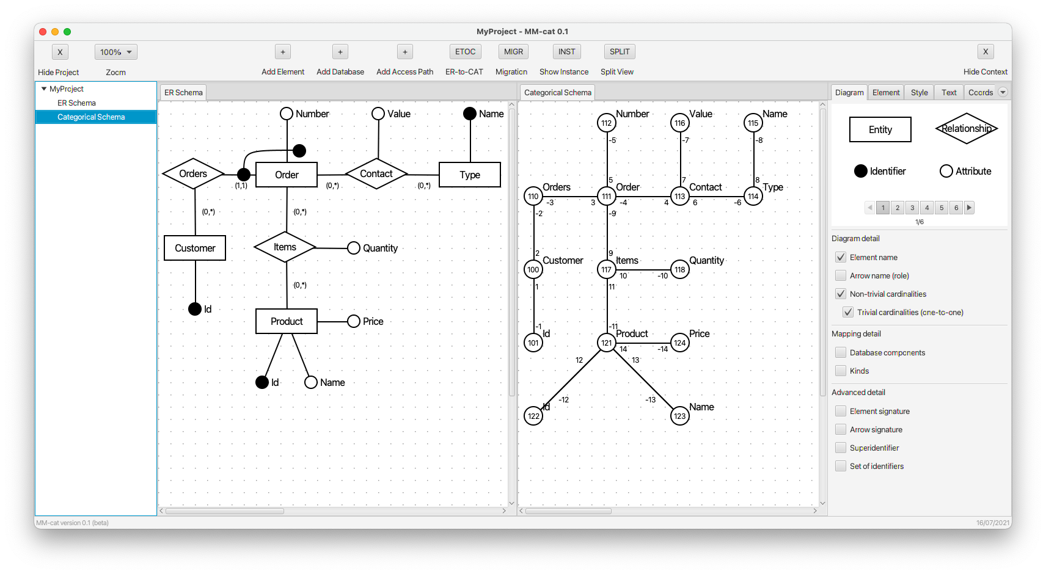Click the MIGR migration button
The height and width of the screenshot is (574, 1046).
(x=513, y=52)
